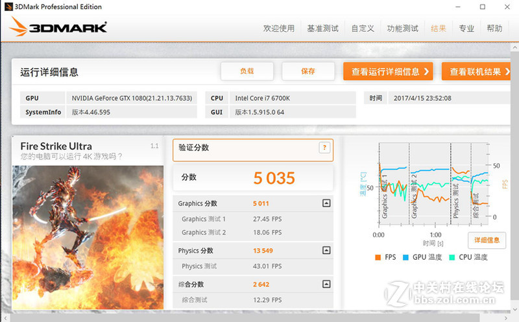Click the Graphics score 5 011

(261, 203)
